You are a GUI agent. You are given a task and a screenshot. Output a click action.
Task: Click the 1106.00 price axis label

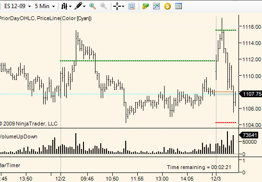point(251,109)
